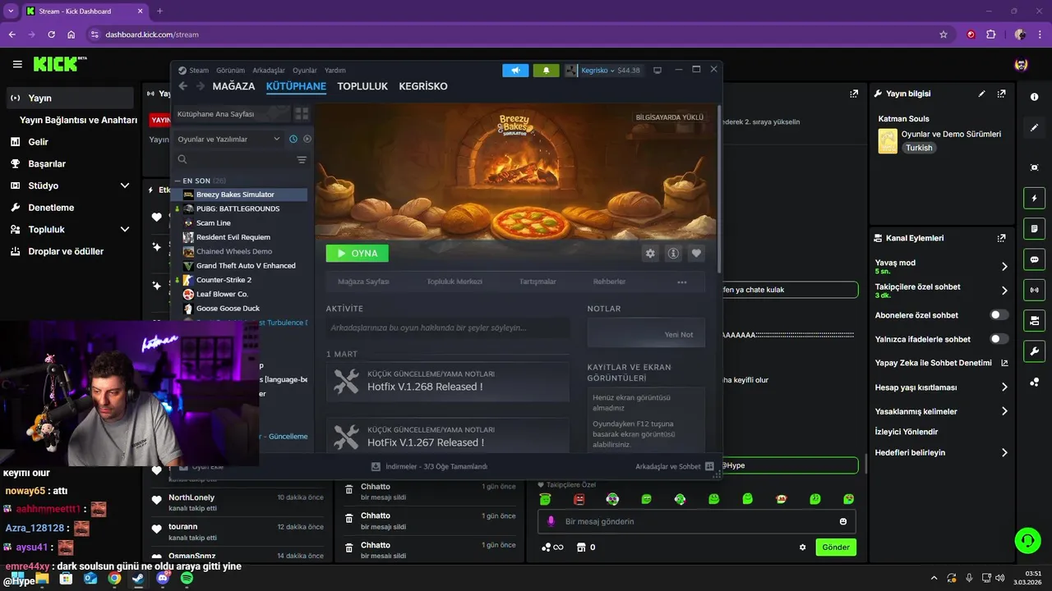Click İzleyici Yönlendir option

(907, 432)
